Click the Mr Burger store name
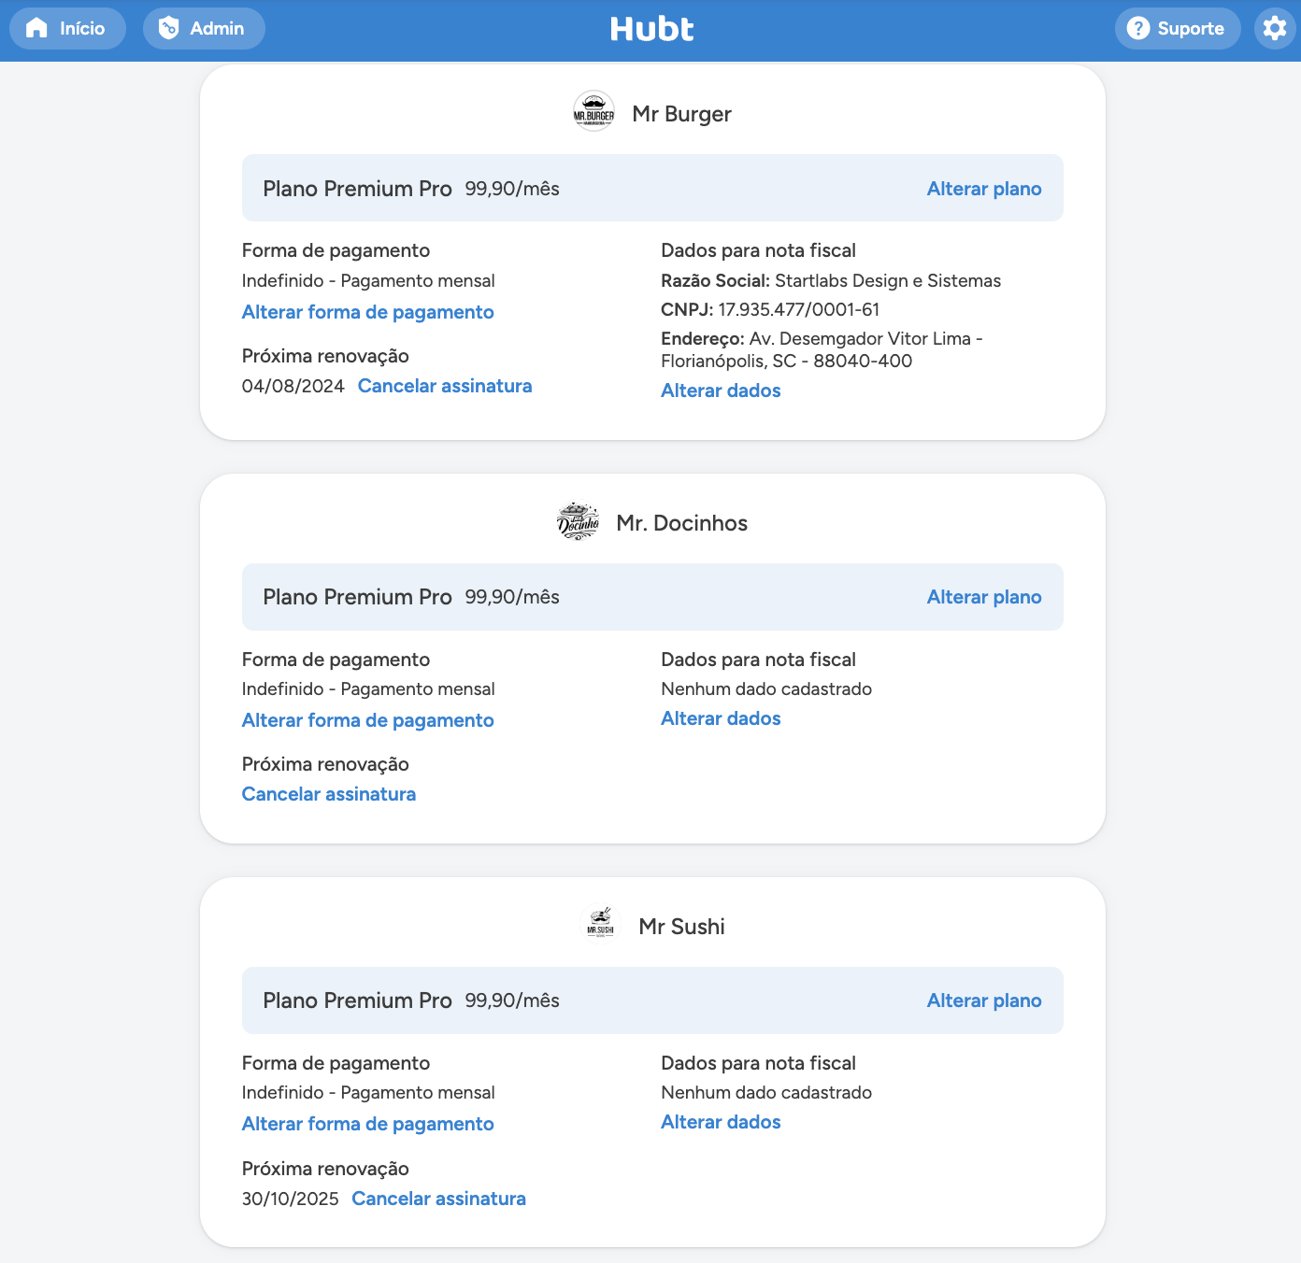 [682, 114]
